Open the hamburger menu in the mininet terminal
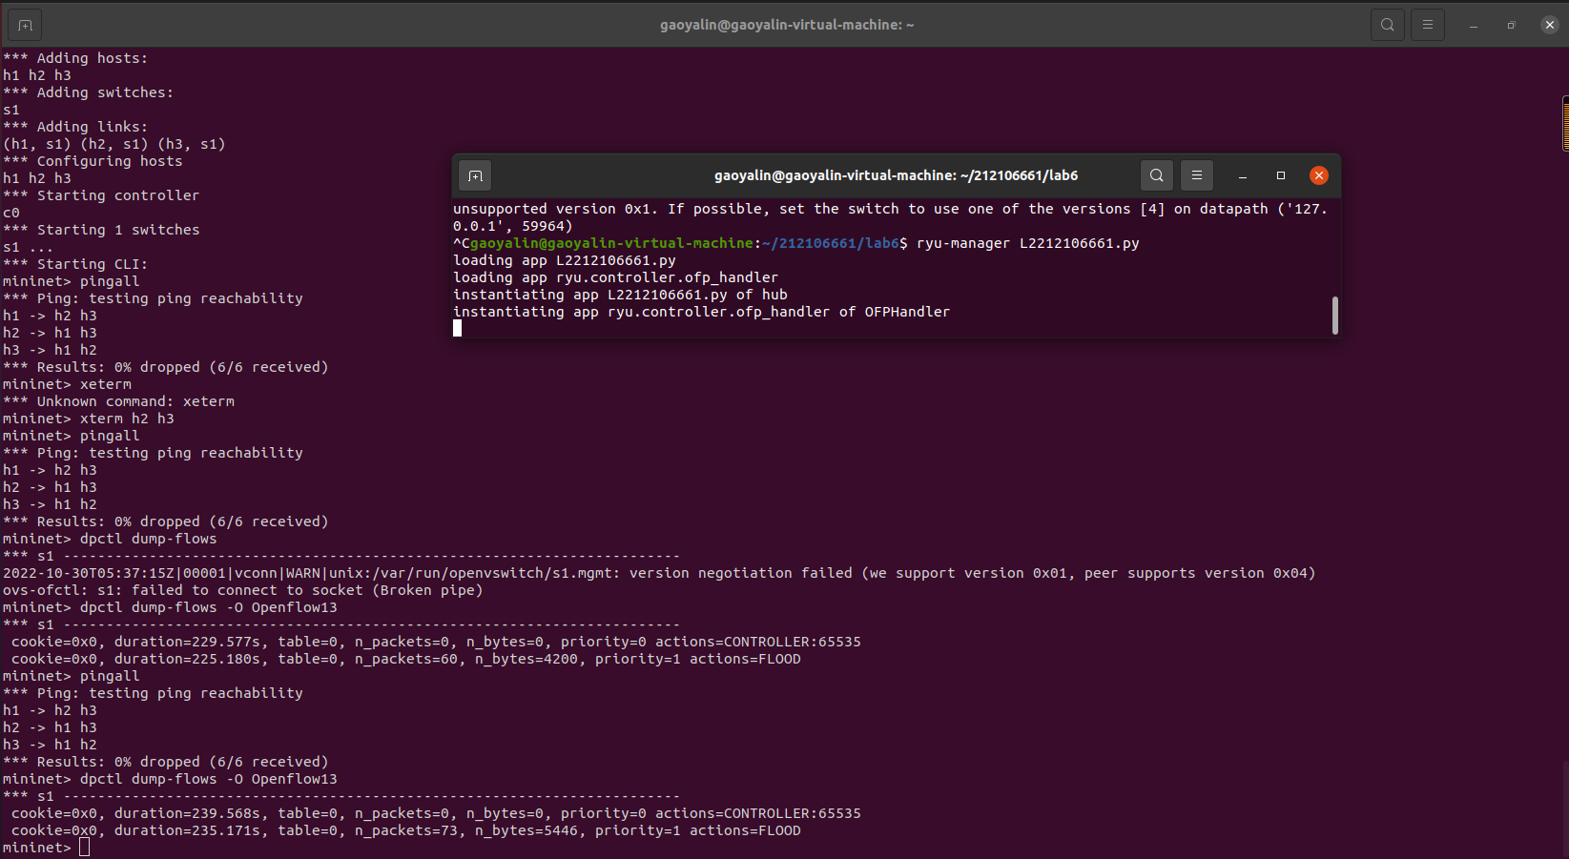1569x859 pixels. click(1428, 25)
